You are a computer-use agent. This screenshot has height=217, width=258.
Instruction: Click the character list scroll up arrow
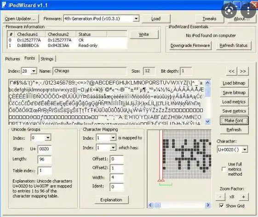point(207,82)
